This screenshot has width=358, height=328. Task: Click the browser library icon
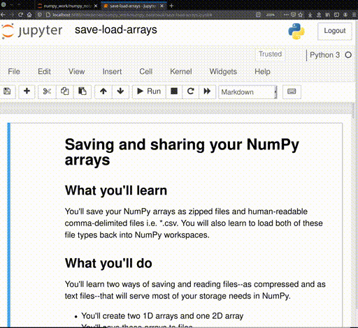click(327, 15)
